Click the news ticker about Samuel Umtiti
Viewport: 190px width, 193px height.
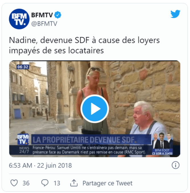click(x=89, y=150)
